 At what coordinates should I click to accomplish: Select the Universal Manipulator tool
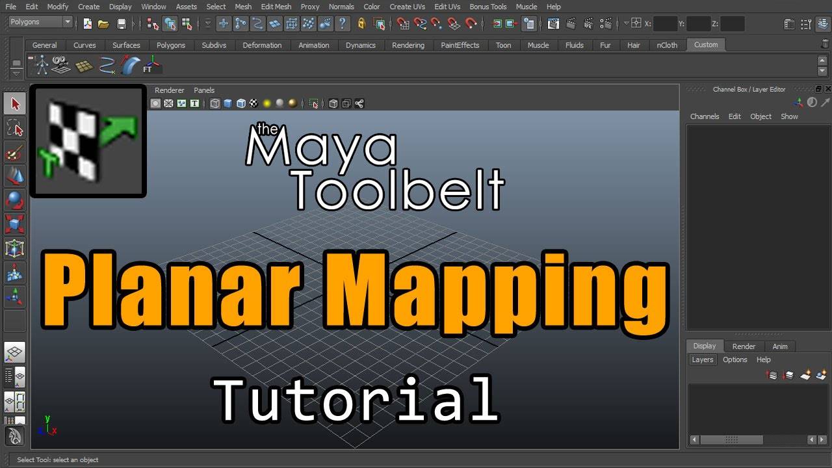[x=15, y=248]
